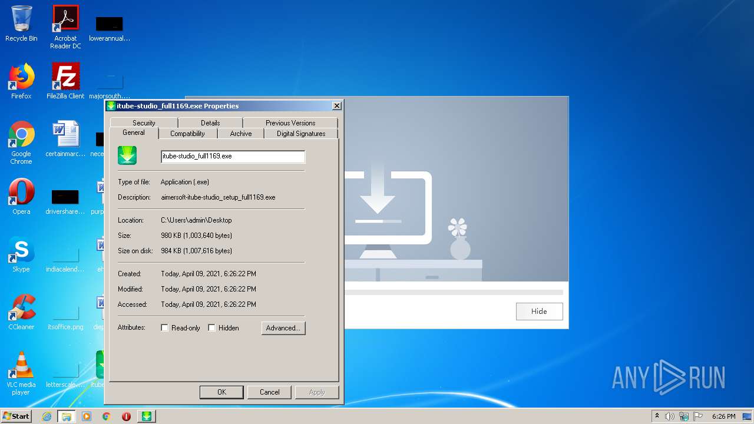
Task: Launch VLC media player shortcut
Action: pos(21,373)
